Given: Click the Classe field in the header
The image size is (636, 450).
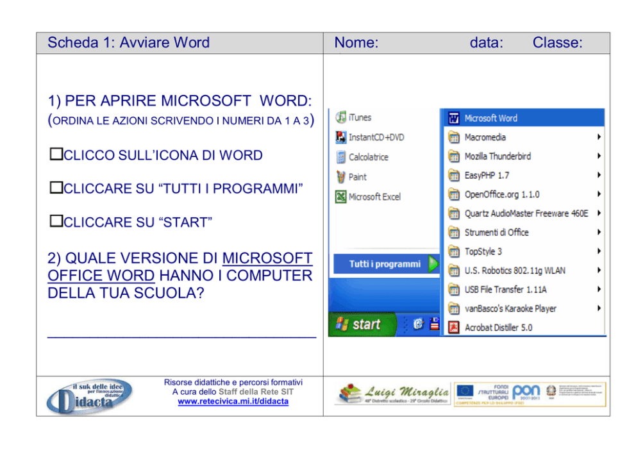Looking at the screenshot, I should (557, 42).
